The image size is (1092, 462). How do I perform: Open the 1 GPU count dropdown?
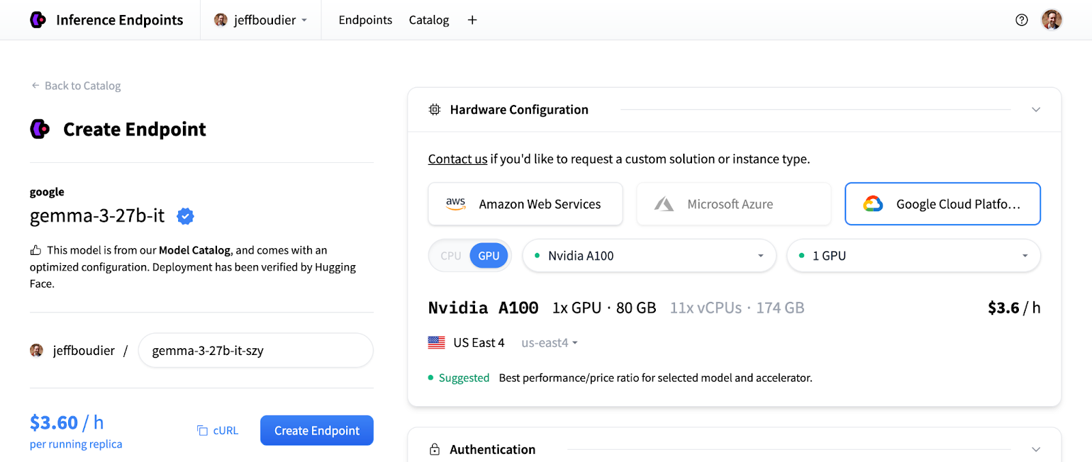click(913, 256)
